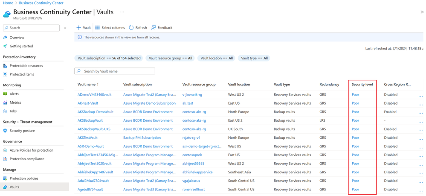This screenshot has height=196, width=426.
Task: Open Vault location filter pill
Action: pos(216,58)
